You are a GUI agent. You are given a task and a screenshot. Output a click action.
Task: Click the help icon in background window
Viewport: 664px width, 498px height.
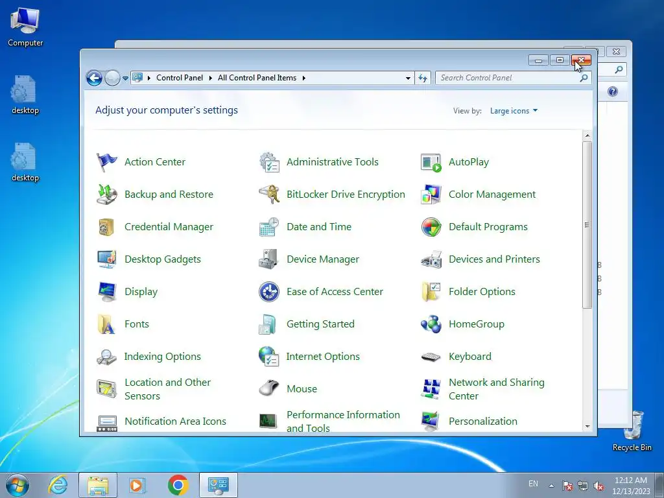pos(612,91)
